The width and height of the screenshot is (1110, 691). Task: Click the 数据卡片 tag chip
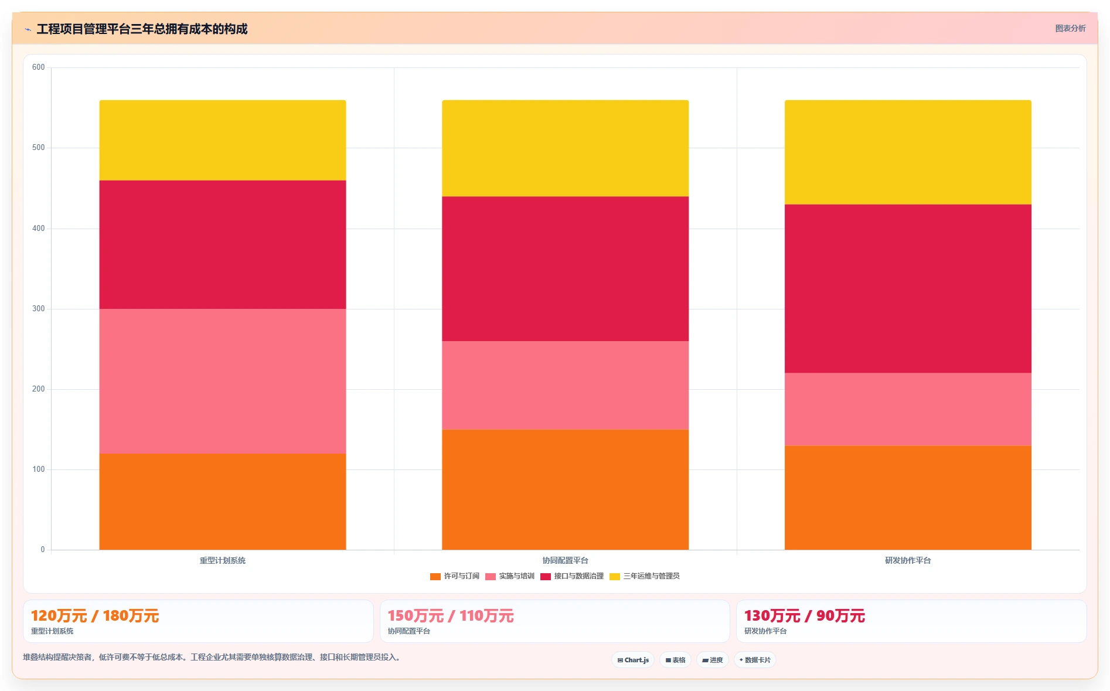pyautogui.click(x=755, y=660)
